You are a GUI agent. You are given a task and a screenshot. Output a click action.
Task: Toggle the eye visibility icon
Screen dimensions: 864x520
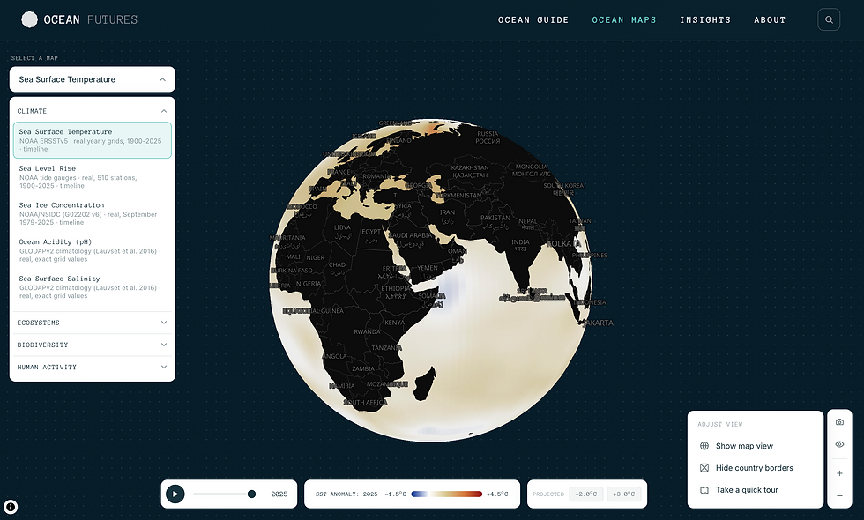(x=839, y=444)
